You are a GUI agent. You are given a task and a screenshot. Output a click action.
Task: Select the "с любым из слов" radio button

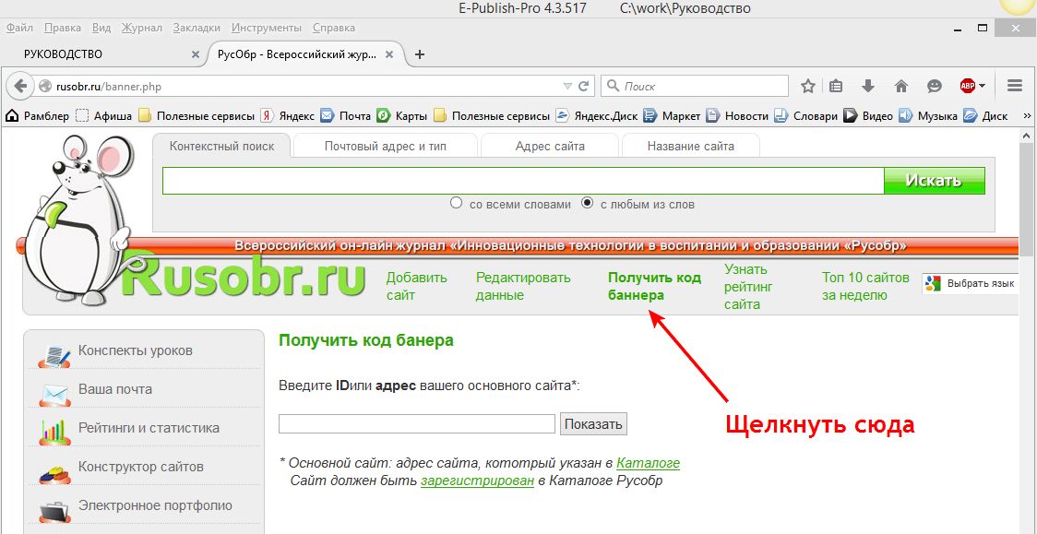[587, 204]
